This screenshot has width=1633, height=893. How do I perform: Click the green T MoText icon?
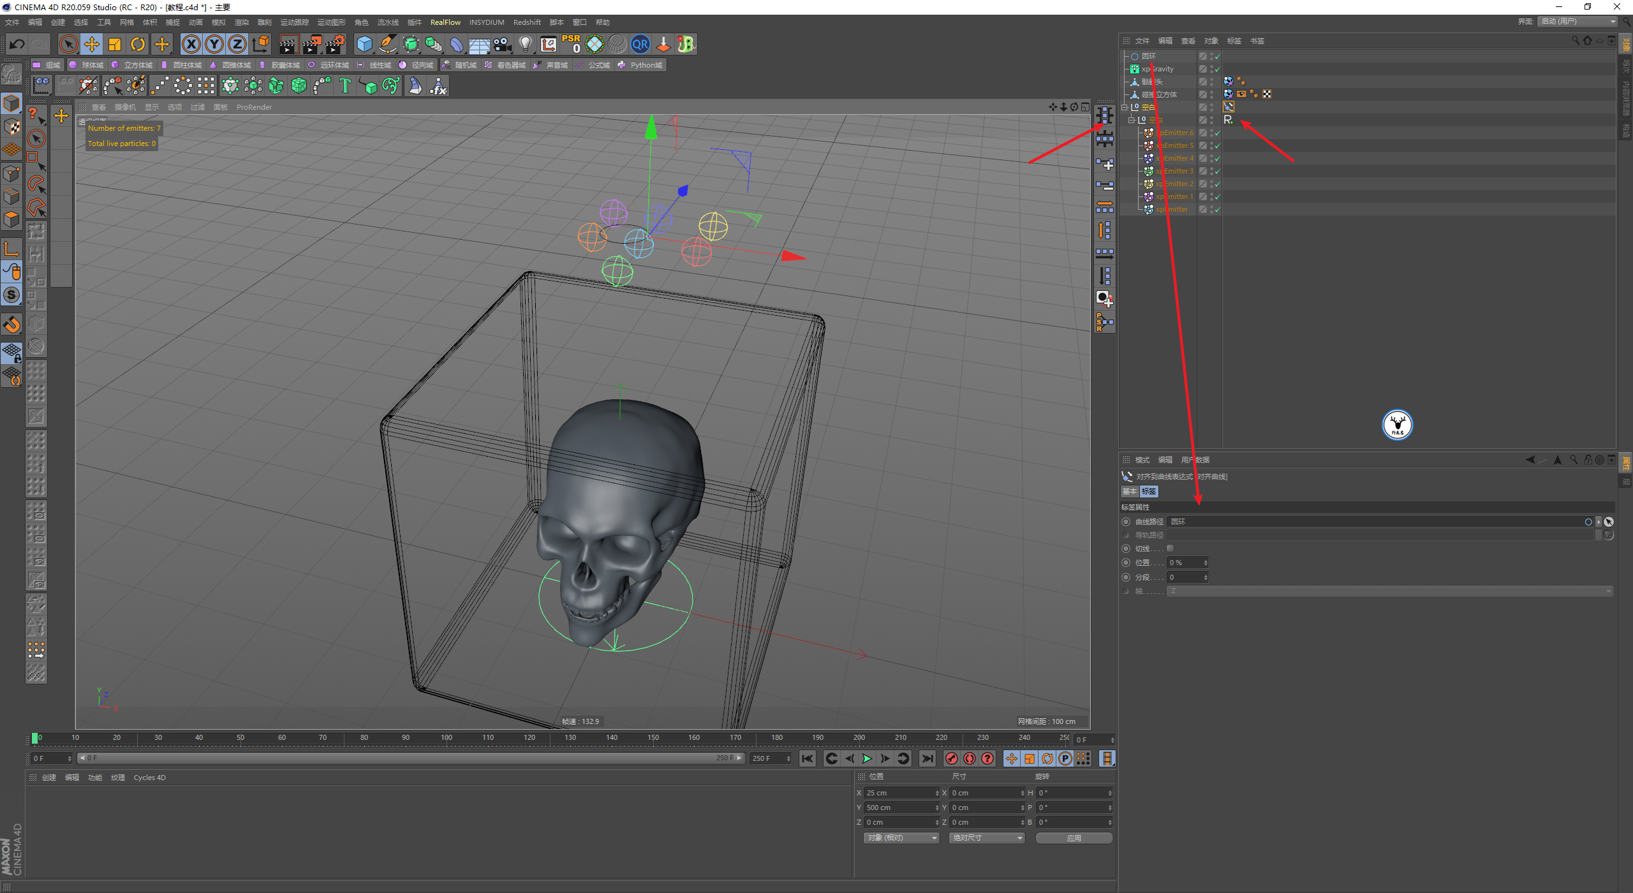pos(345,85)
